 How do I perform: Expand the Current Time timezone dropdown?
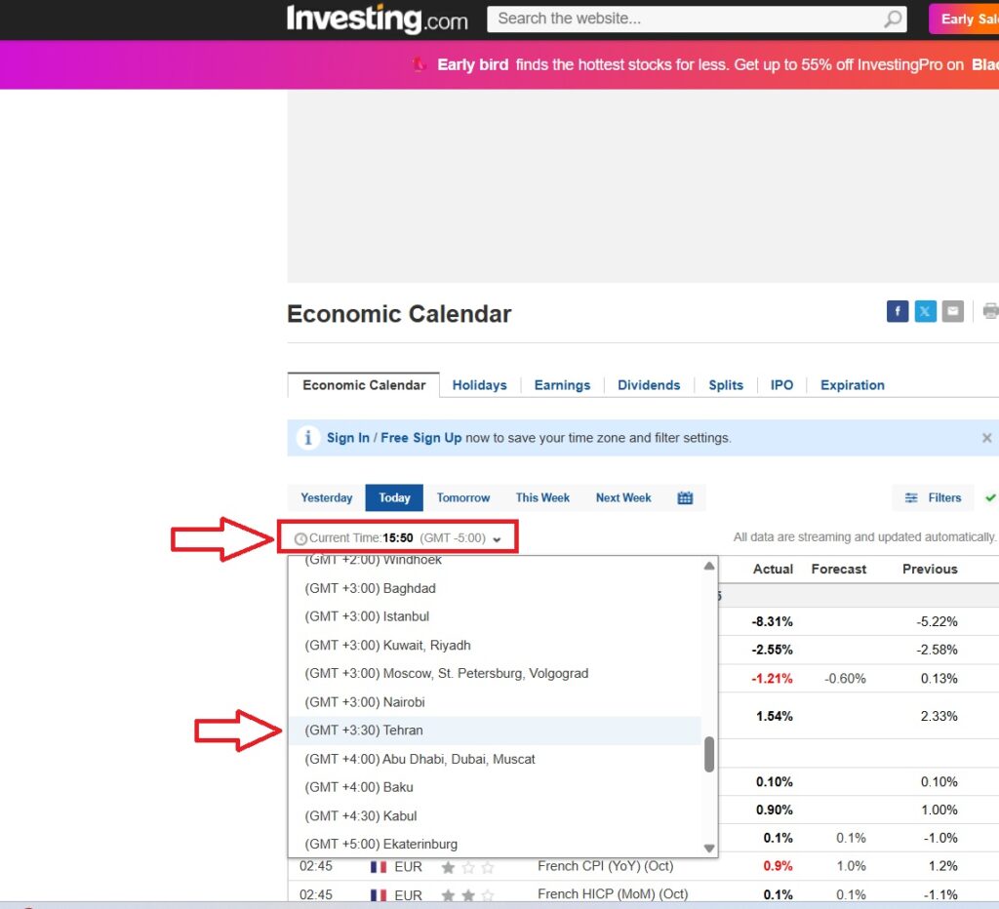pos(497,538)
